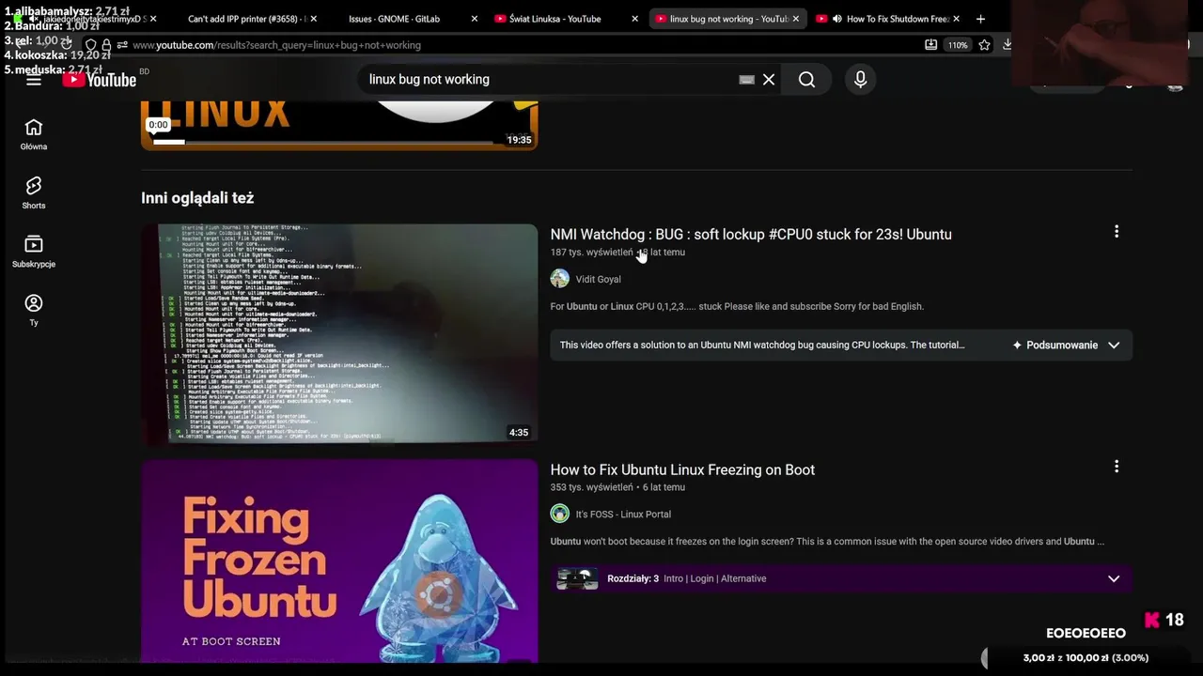Open It's FOSS - Linux Portal channel name
1203x676 pixels.
tap(623, 514)
